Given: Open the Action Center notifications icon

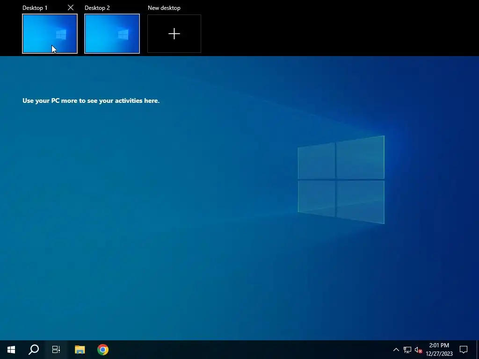Looking at the screenshot, I should click(464, 350).
